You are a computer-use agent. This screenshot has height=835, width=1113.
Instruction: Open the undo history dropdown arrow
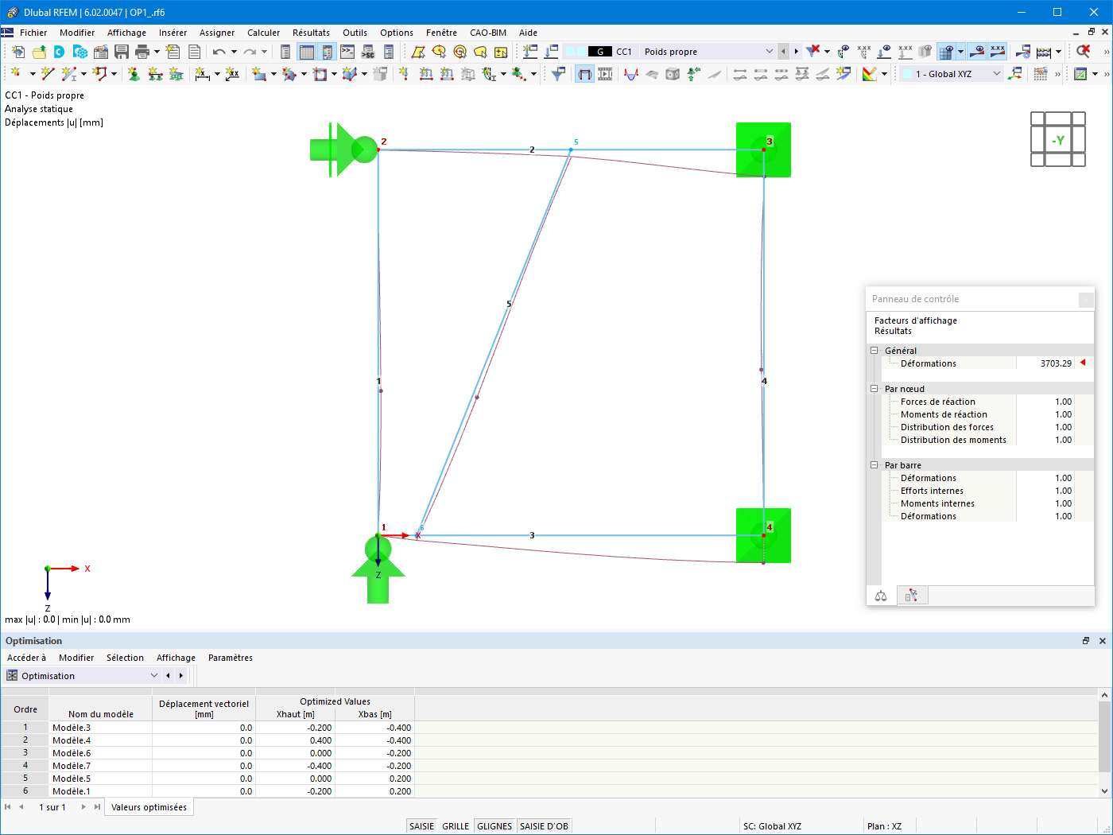pos(234,52)
